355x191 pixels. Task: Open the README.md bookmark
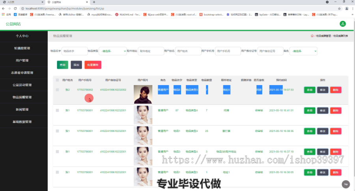coord(128,15)
